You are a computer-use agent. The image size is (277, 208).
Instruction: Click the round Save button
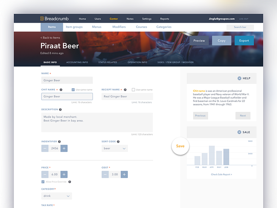[180, 146]
